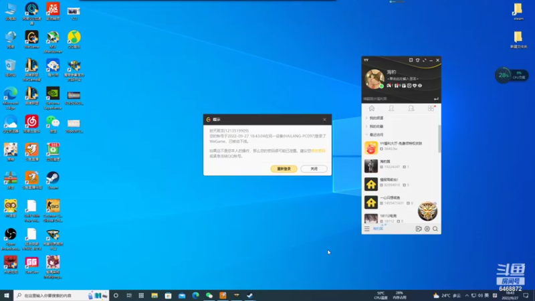The width and height of the screenshot is (535, 301).
Task: Open the taskbar notification center icon
Action: [526, 296]
